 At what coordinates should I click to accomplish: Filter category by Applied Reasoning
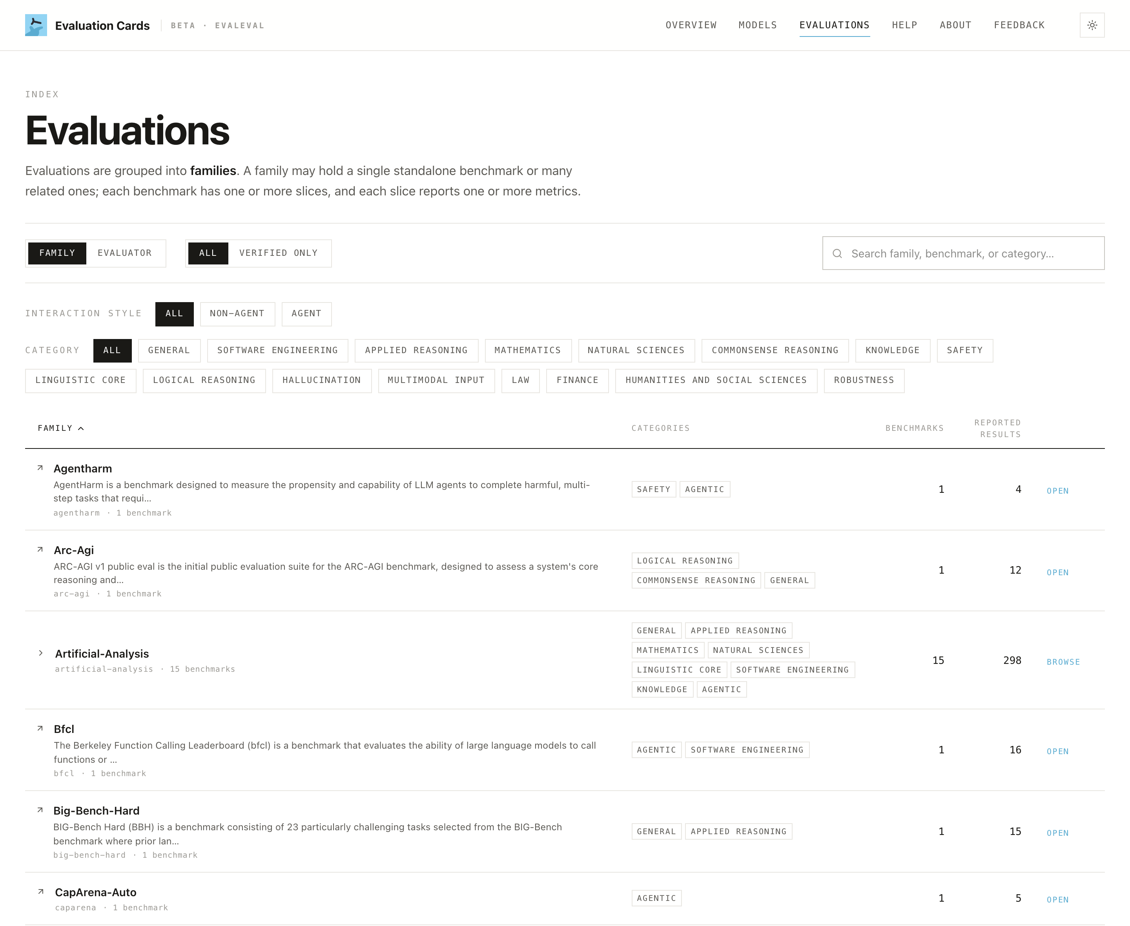(416, 350)
